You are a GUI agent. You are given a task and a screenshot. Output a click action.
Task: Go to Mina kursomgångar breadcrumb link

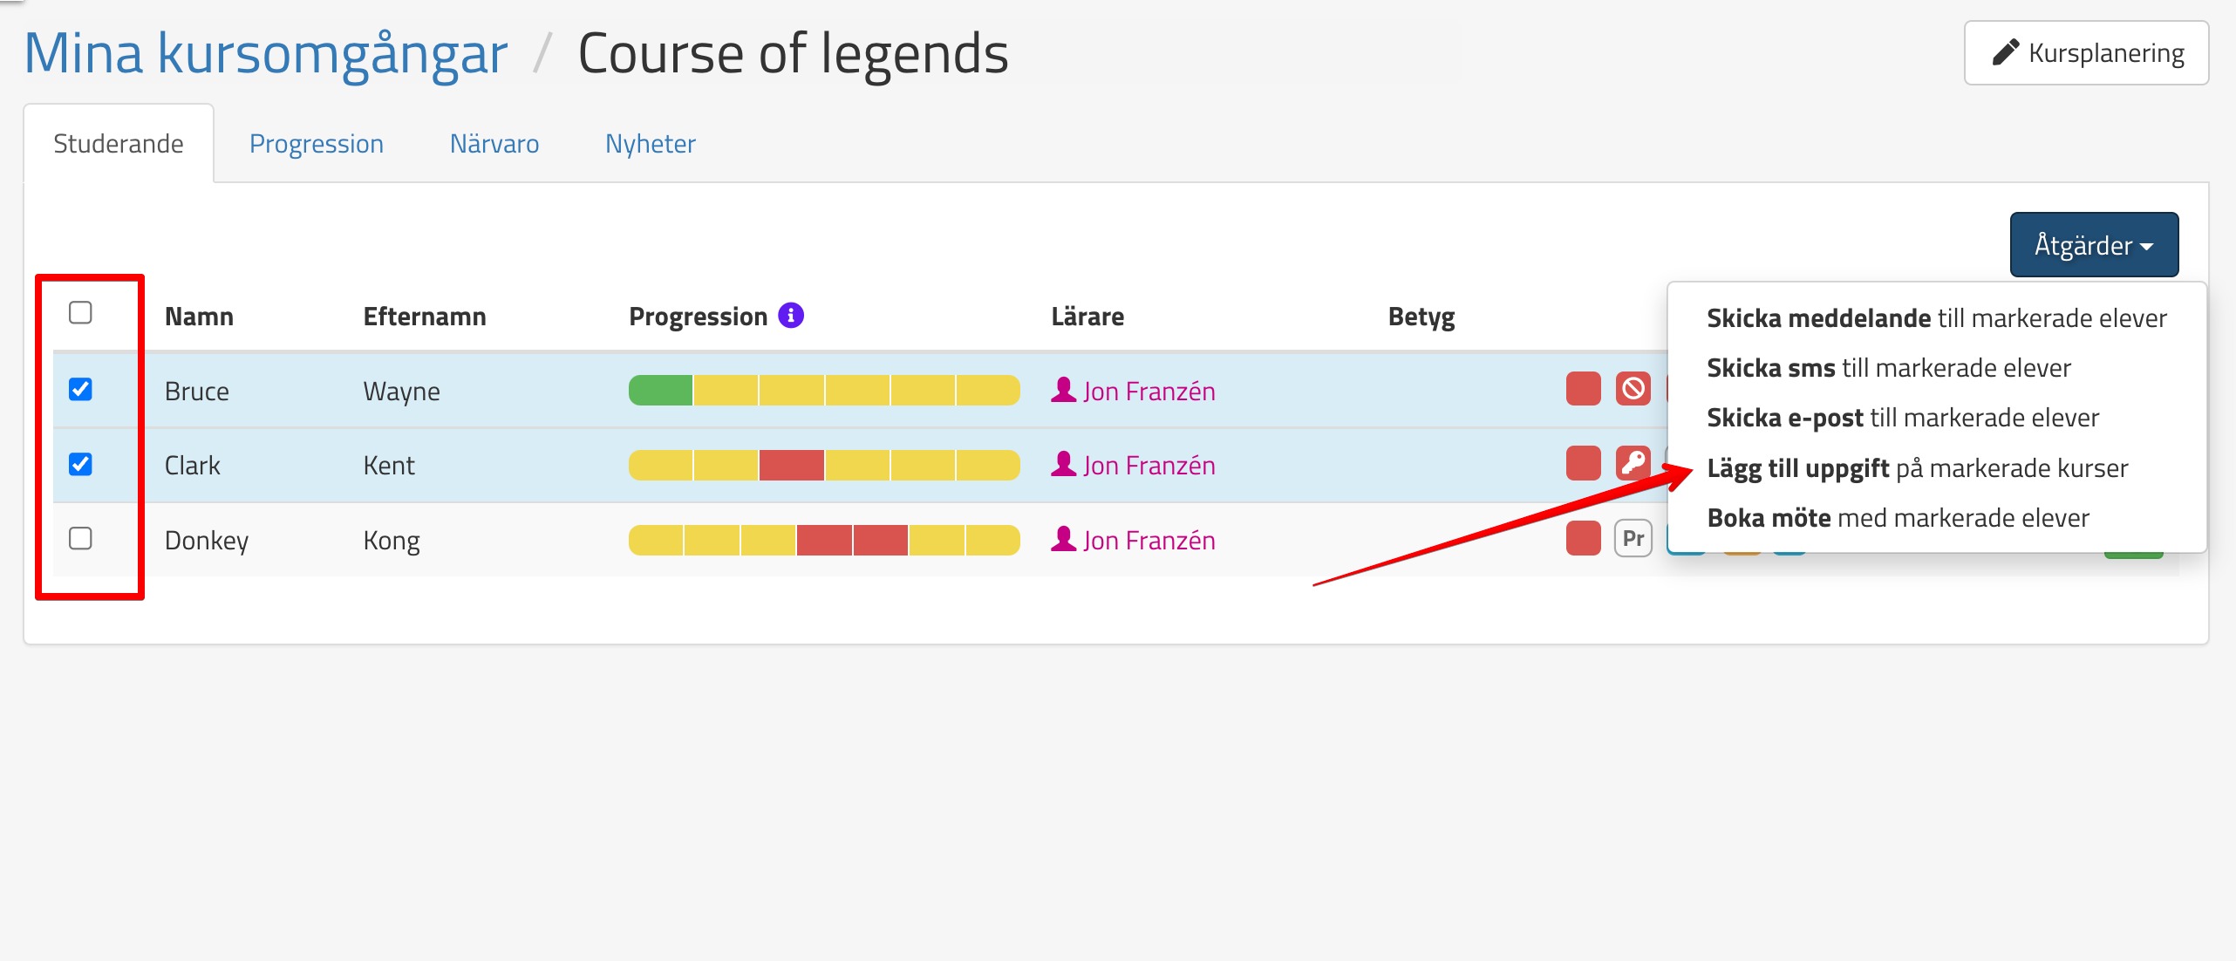point(265,54)
